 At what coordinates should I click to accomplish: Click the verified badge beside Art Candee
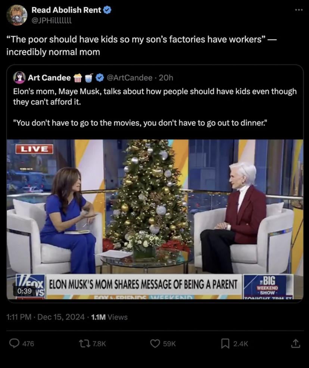click(100, 78)
